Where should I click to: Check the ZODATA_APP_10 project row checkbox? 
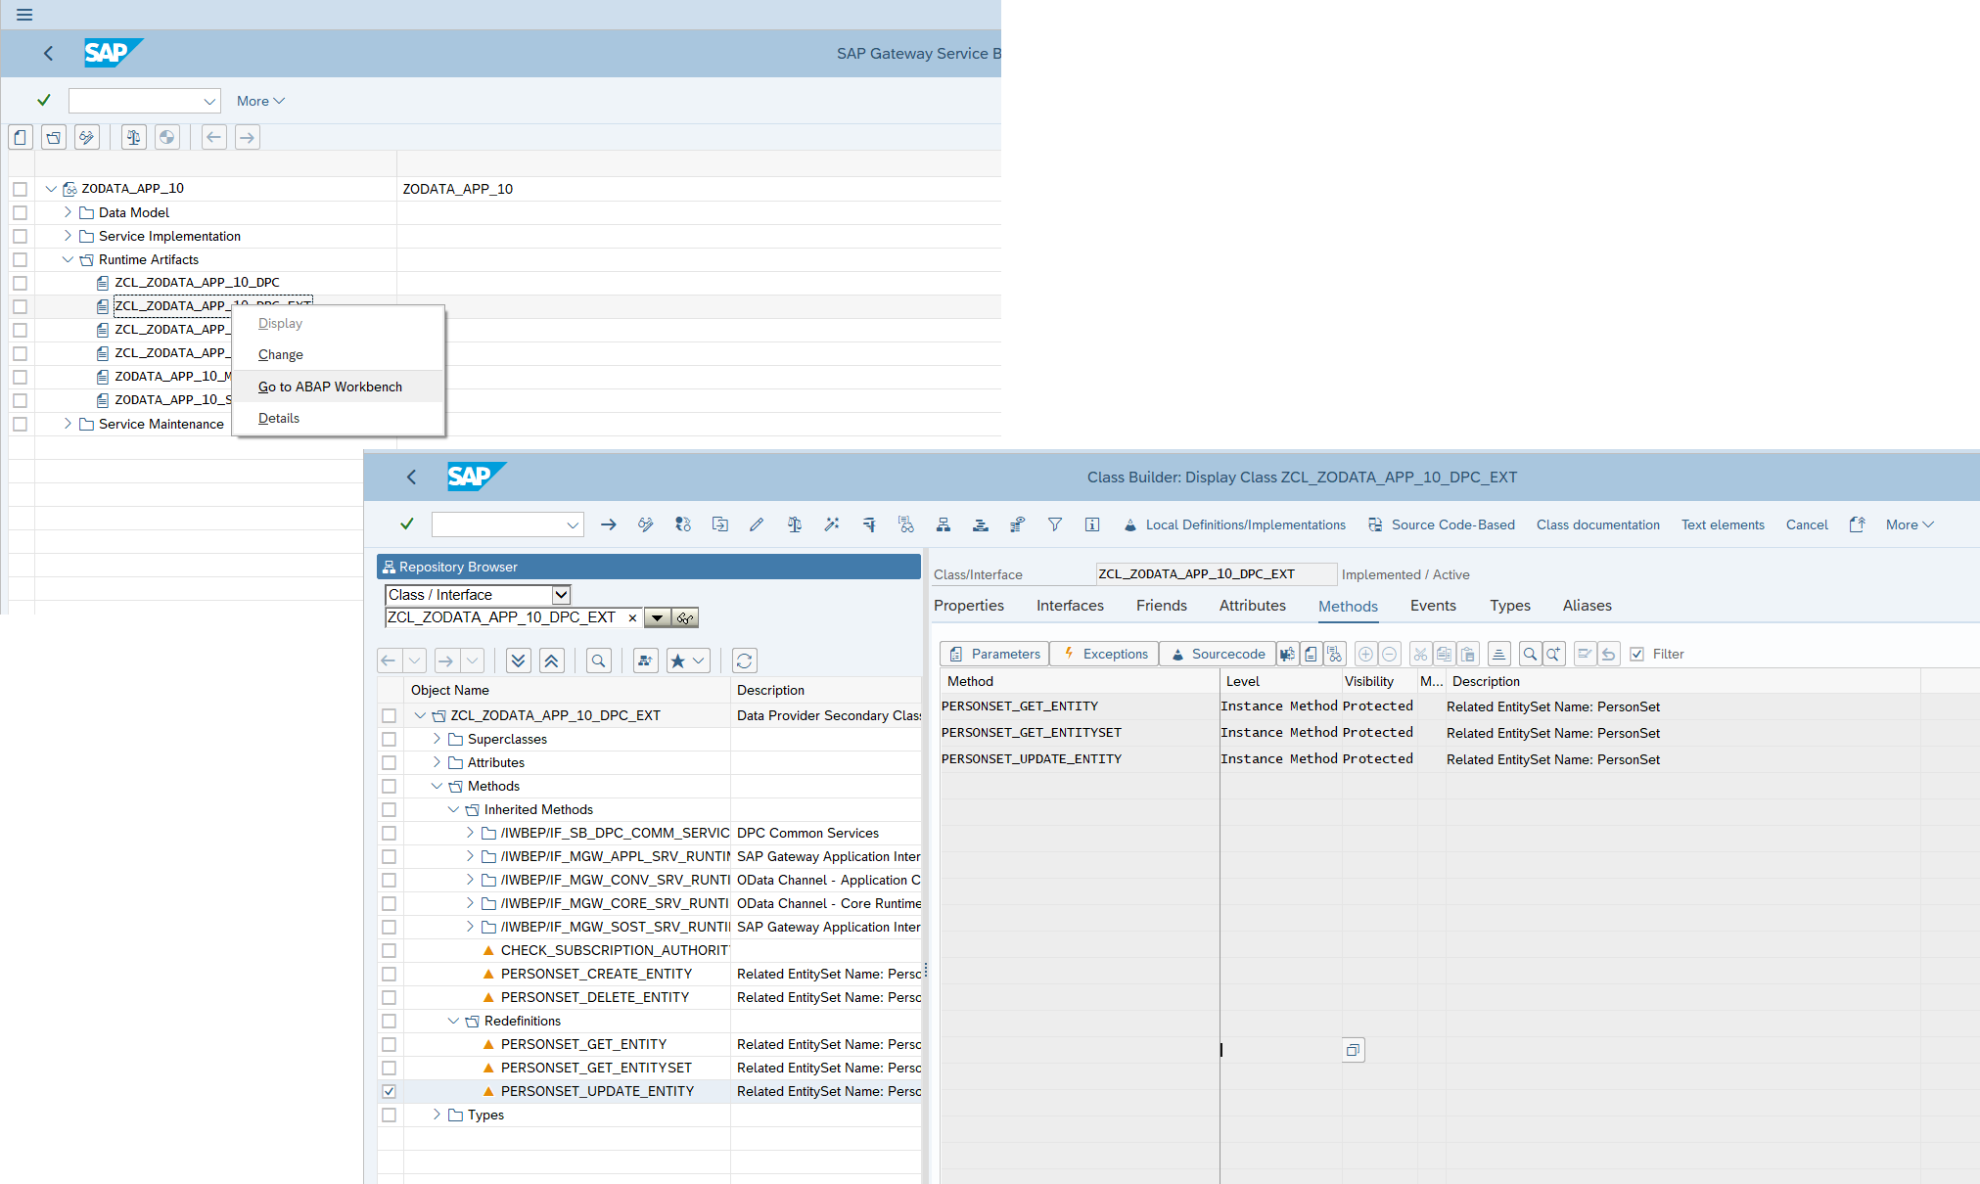click(x=20, y=189)
